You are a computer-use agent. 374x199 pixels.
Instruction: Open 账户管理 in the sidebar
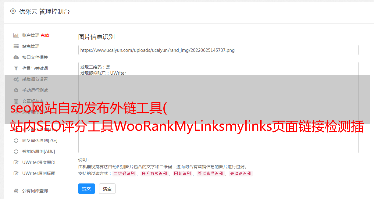[31, 35]
